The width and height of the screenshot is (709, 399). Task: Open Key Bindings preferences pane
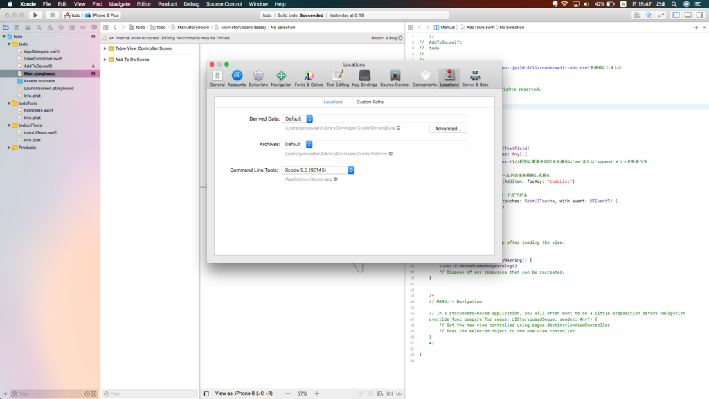coord(364,78)
